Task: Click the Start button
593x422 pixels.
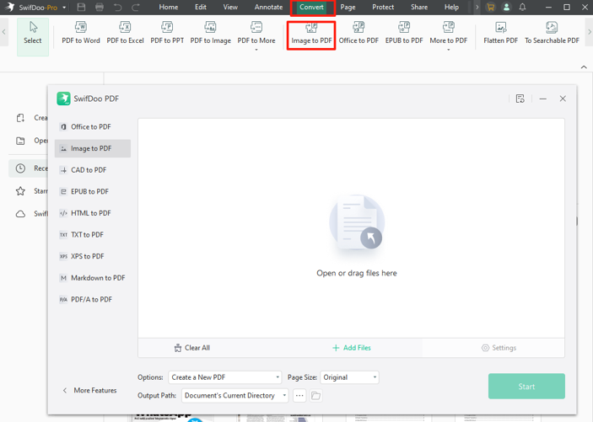Action: (526, 386)
